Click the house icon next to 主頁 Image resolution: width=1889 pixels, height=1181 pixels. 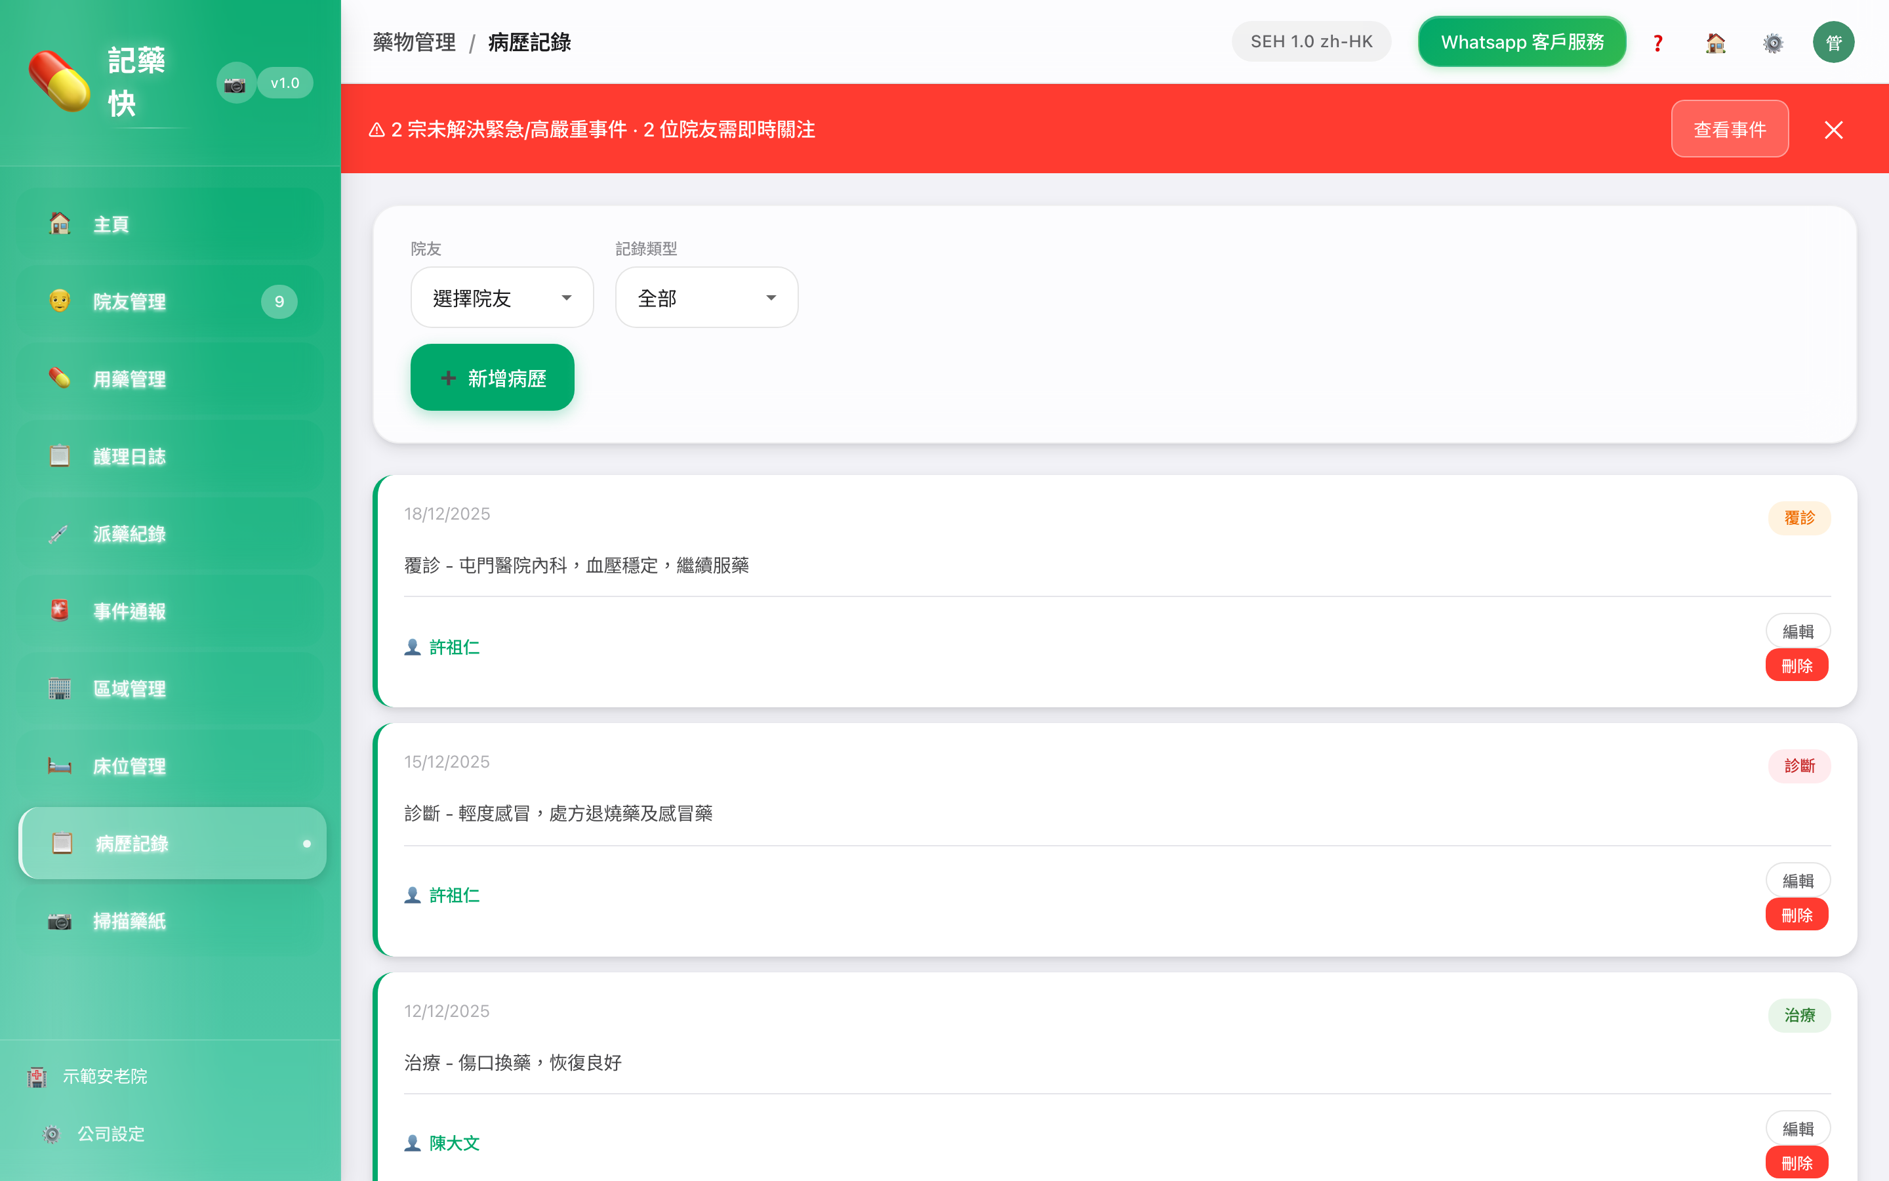click(x=59, y=223)
